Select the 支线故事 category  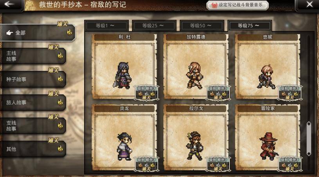click(x=33, y=126)
